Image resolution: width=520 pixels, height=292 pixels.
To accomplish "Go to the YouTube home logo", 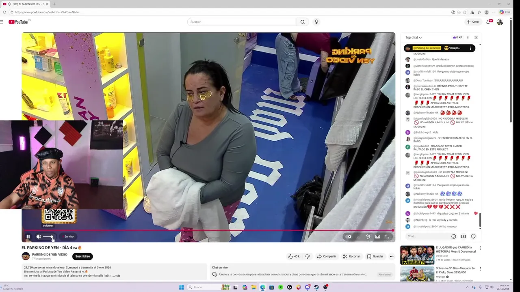I will [19, 22].
